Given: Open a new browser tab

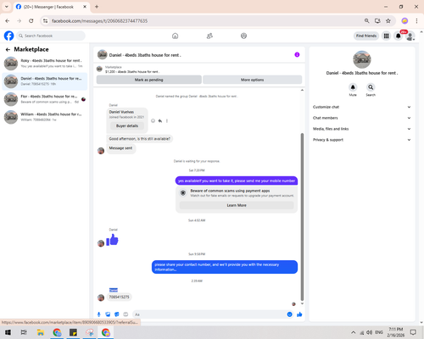Looking at the screenshot, I should point(97,7).
